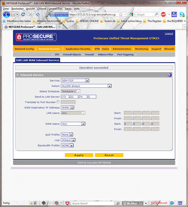
Task: Bookmark page with the star icon
Action: (x=121, y=14)
